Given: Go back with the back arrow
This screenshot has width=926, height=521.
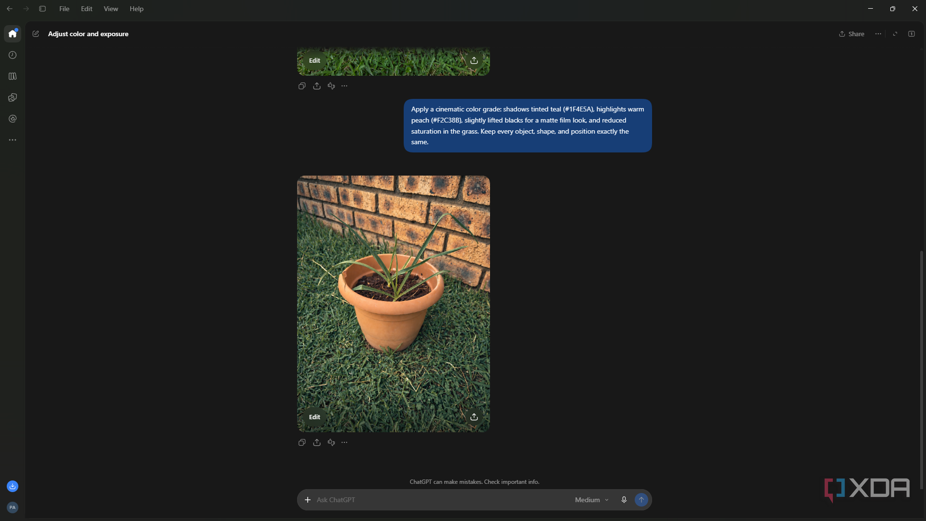Looking at the screenshot, I should click(x=10, y=9).
